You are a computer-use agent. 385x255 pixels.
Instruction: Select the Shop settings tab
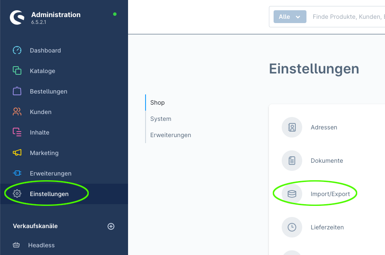pos(157,103)
